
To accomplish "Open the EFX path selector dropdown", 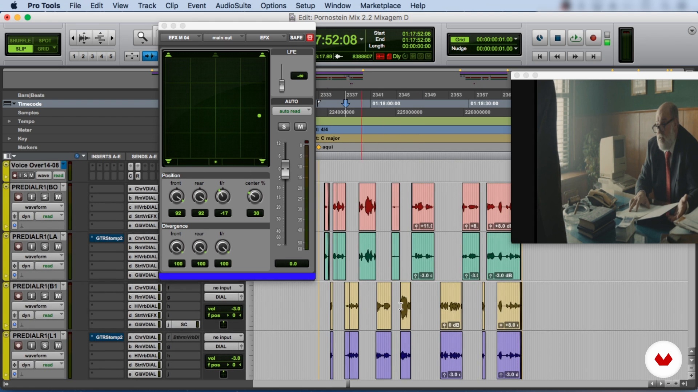I will [x=266, y=37].
